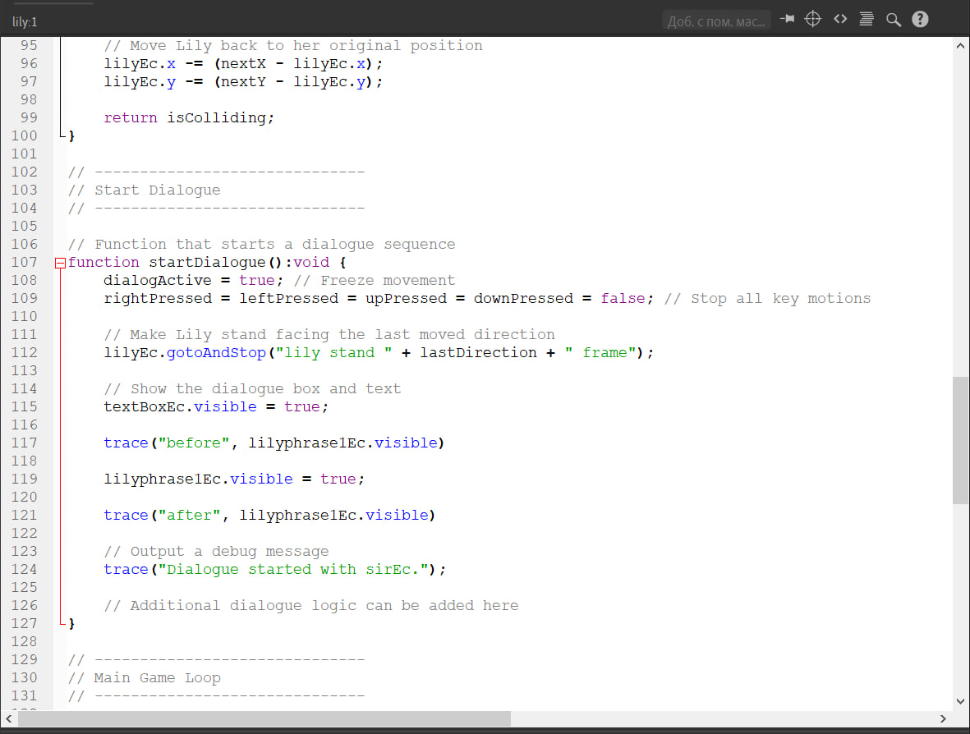Click the "after" string on line 121
The width and height of the screenshot is (970, 734).
pos(189,515)
